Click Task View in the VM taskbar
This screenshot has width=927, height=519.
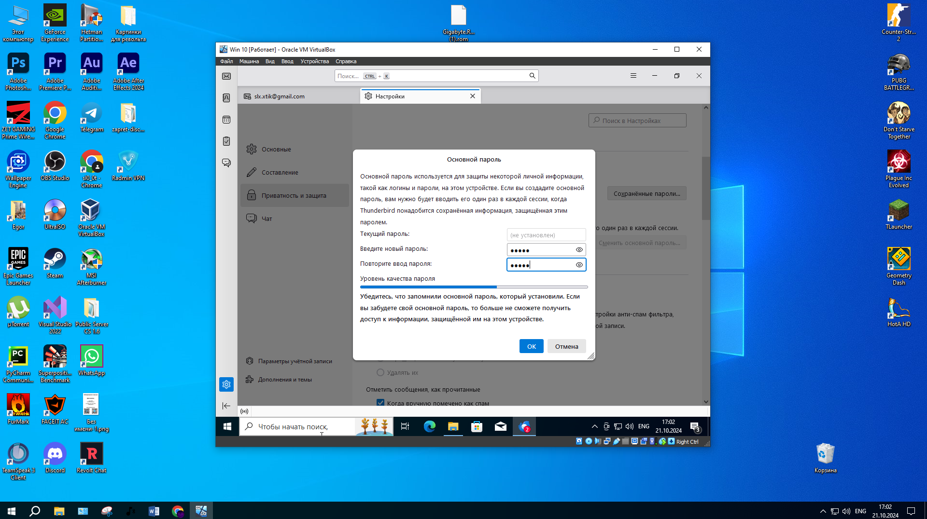[x=405, y=426]
